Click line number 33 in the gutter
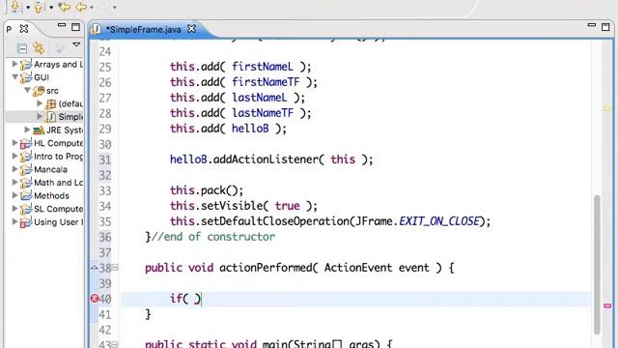The image size is (618, 348). (105, 190)
